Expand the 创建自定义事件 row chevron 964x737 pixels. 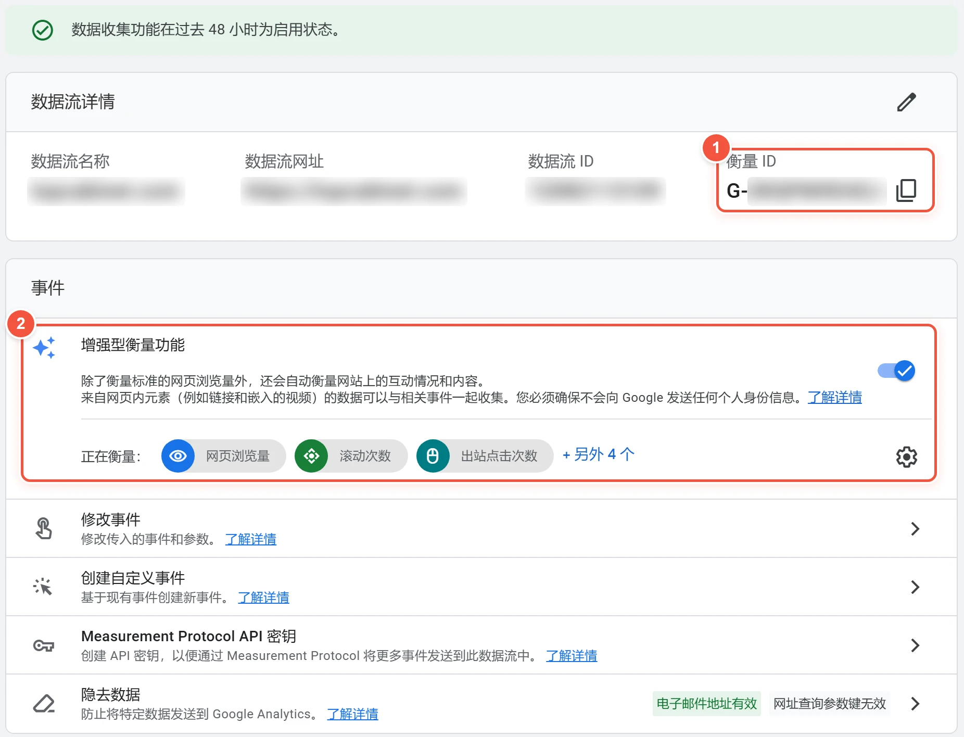[915, 587]
